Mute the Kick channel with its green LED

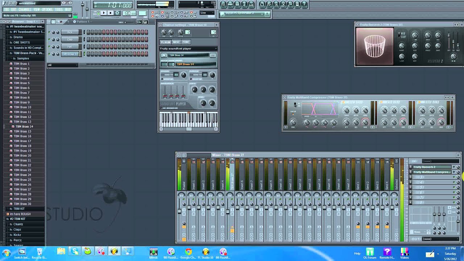tap(49, 32)
